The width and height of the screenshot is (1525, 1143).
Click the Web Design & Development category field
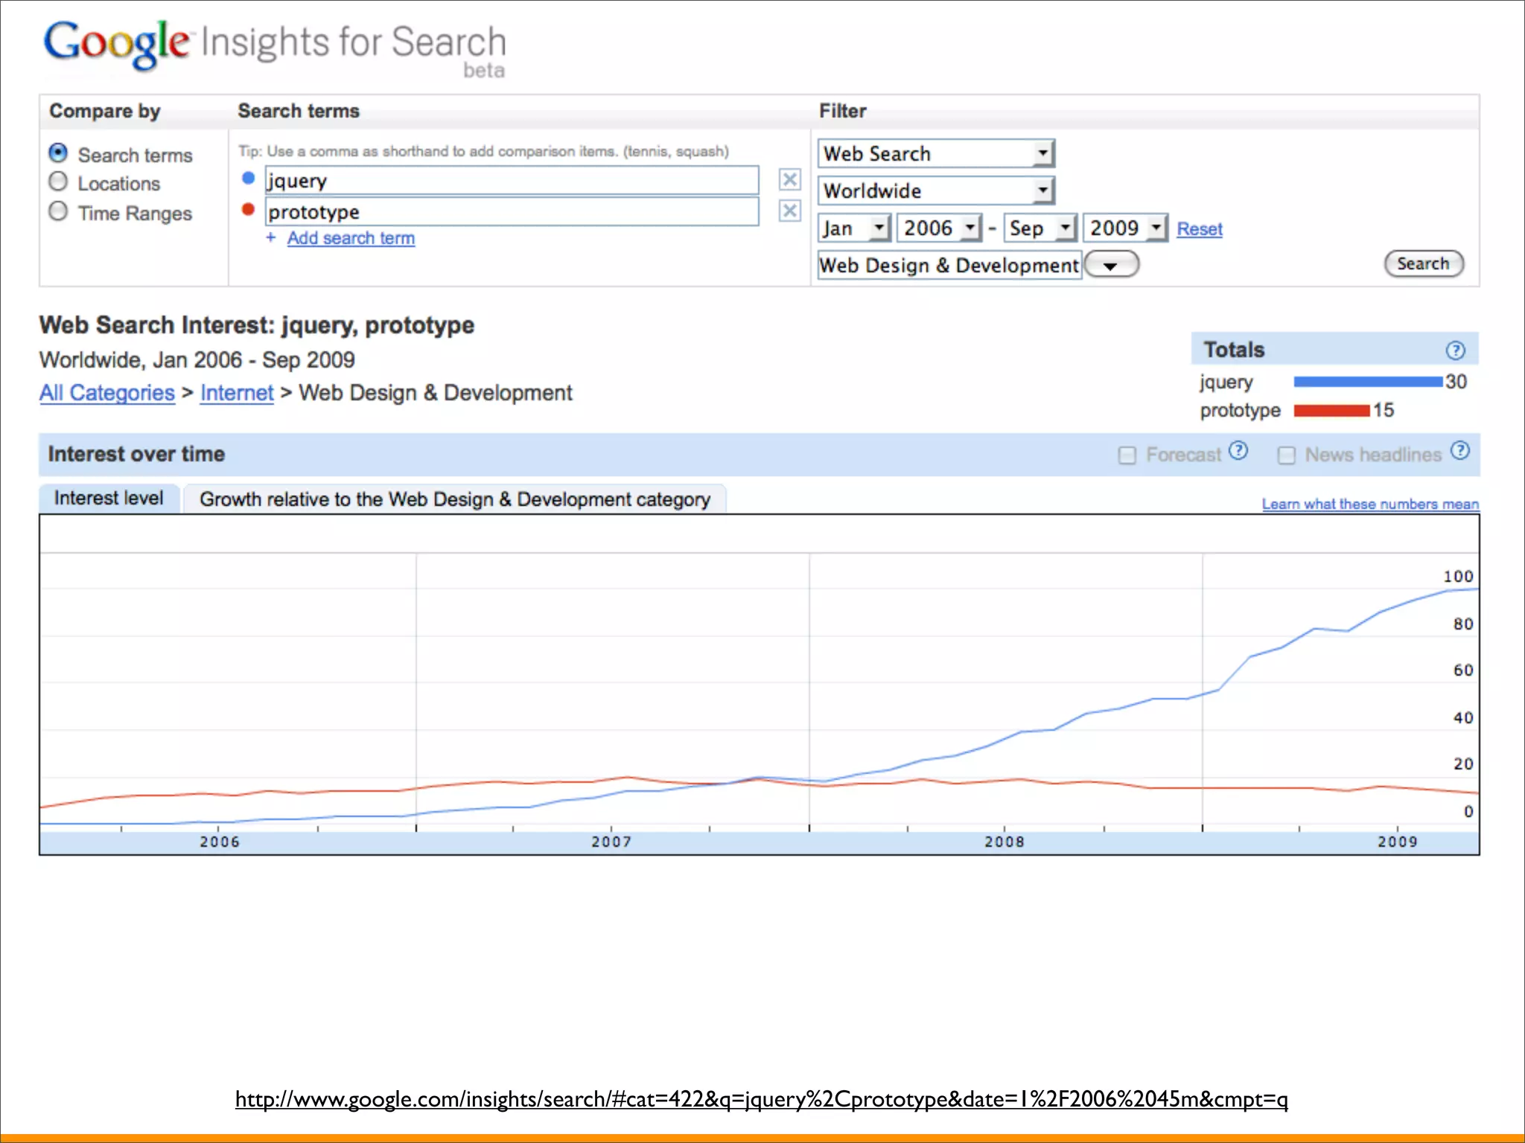949,265
